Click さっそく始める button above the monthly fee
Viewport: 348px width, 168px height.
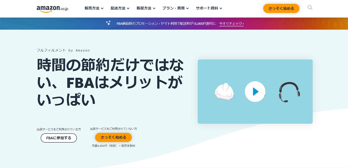(113, 137)
